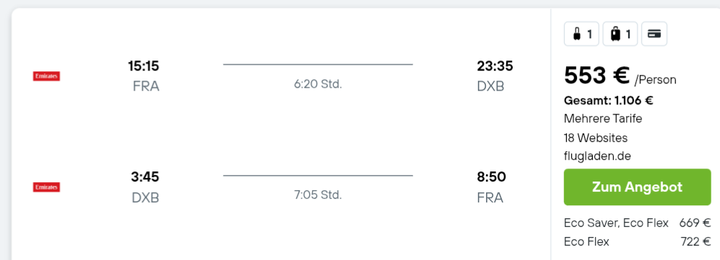Click the 6:20 Std. flight duration
Screen dimensions: 720x260
318,84
